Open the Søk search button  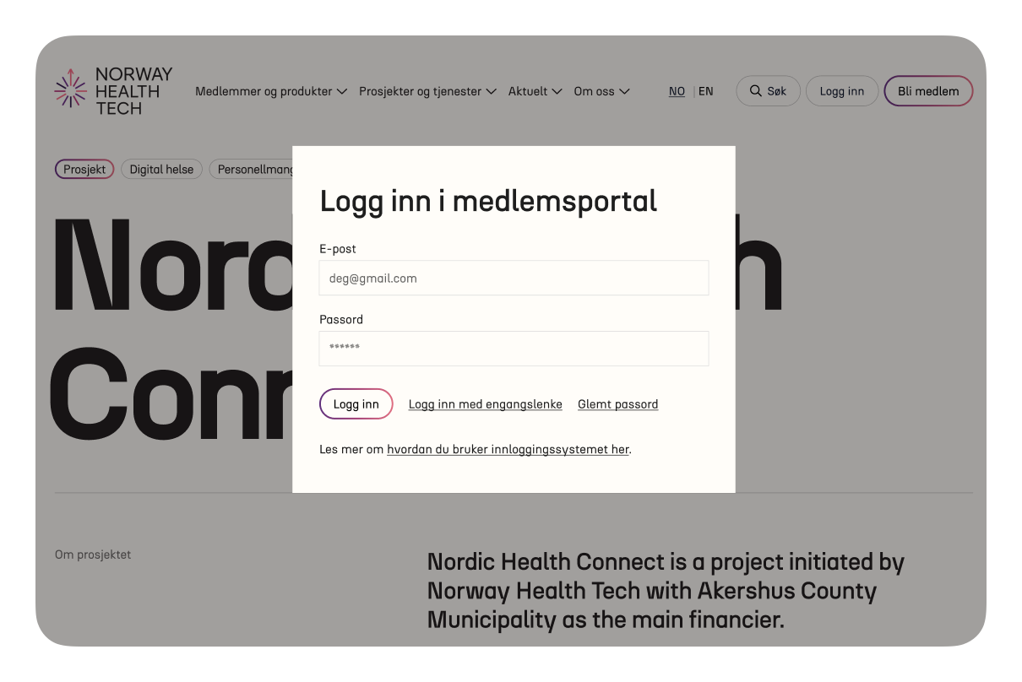point(768,91)
